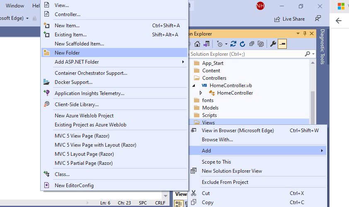Select Class... in Add submenu
The width and height of the screenshot is (349, 207).
(x=114, y=174)
